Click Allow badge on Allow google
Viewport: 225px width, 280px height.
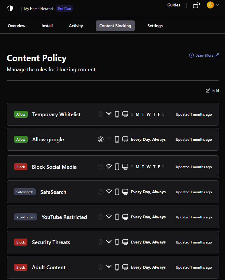point(21,140)
